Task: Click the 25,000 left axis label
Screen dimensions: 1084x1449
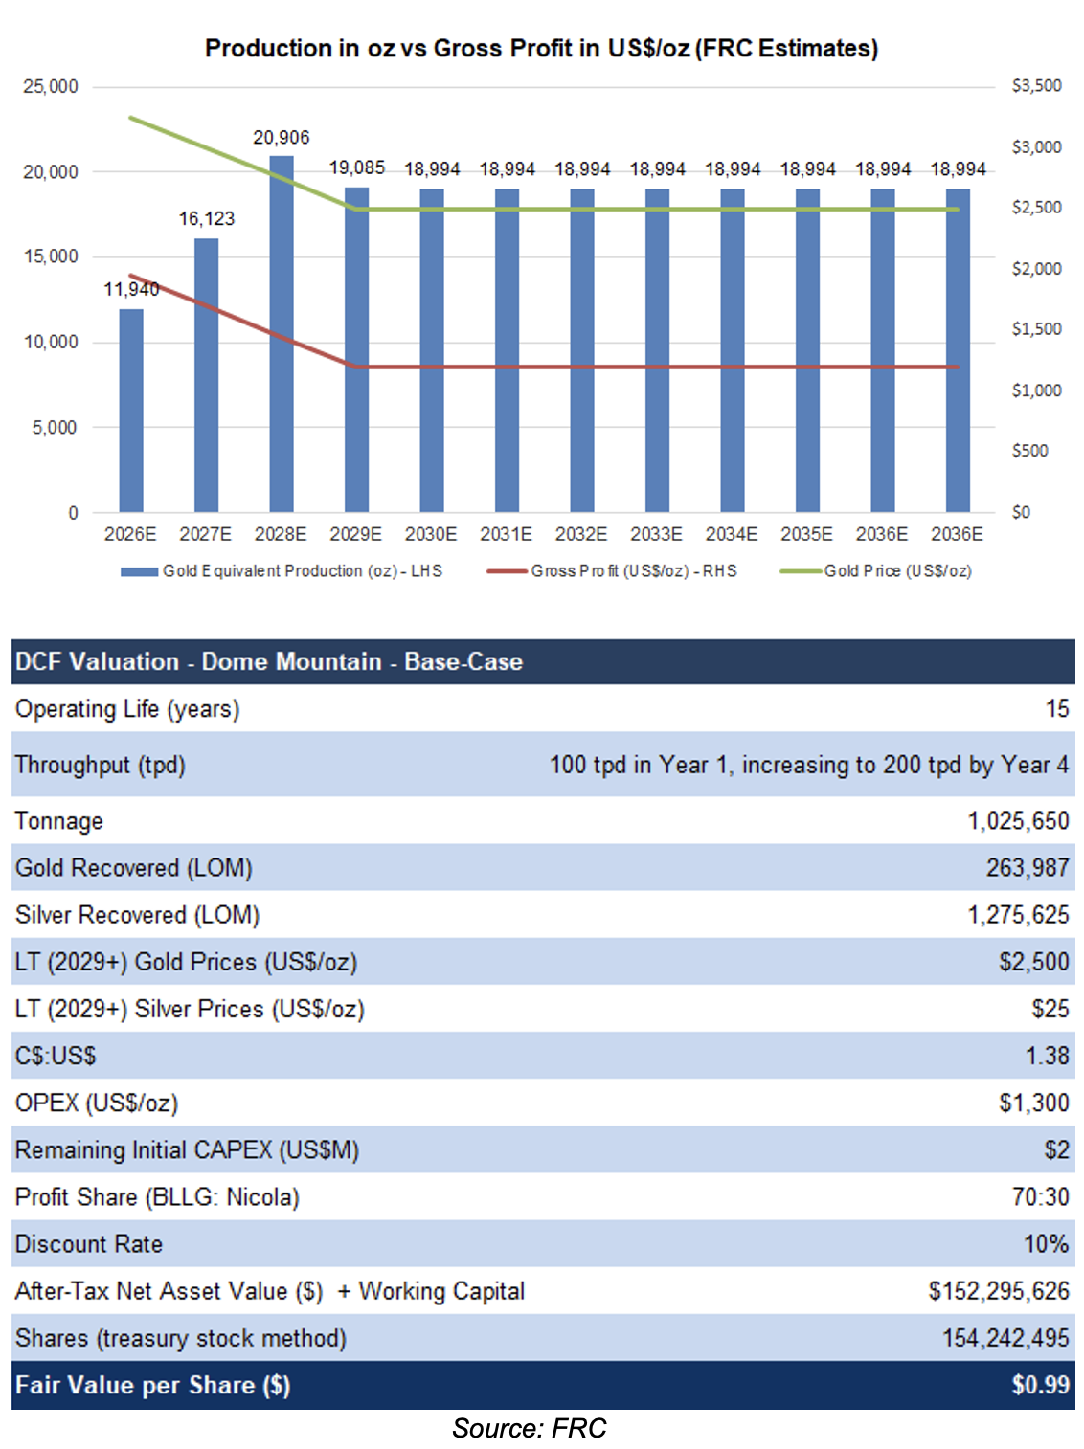Action: point(51,87)
